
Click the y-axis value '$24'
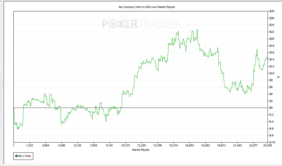pyautogui.click(x=272, y=25)
